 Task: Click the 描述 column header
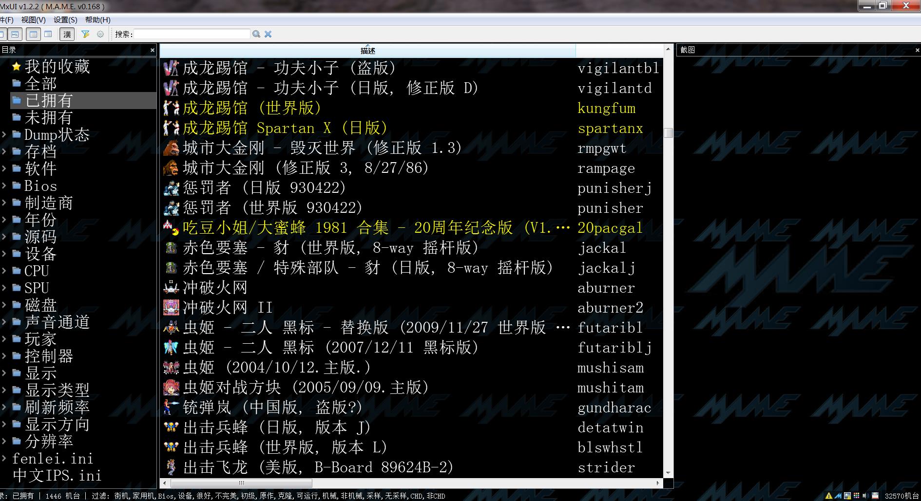[368, 51]
